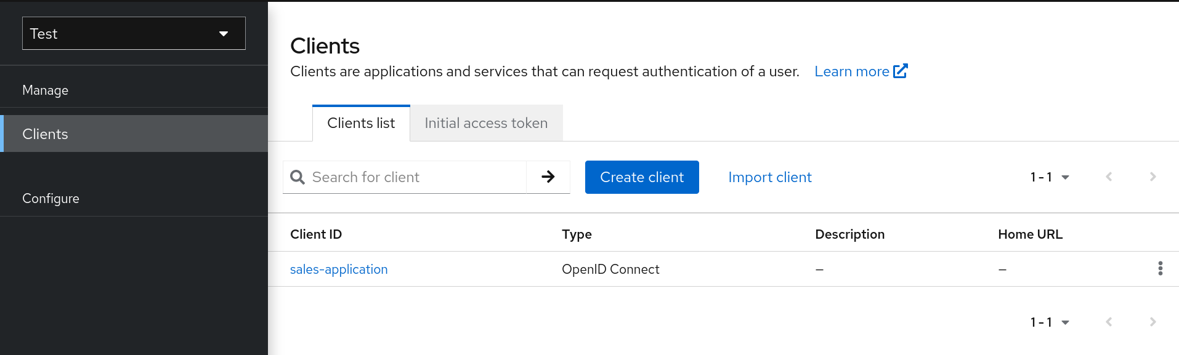
Task: Click the Import client link
Action: [769, 177]
